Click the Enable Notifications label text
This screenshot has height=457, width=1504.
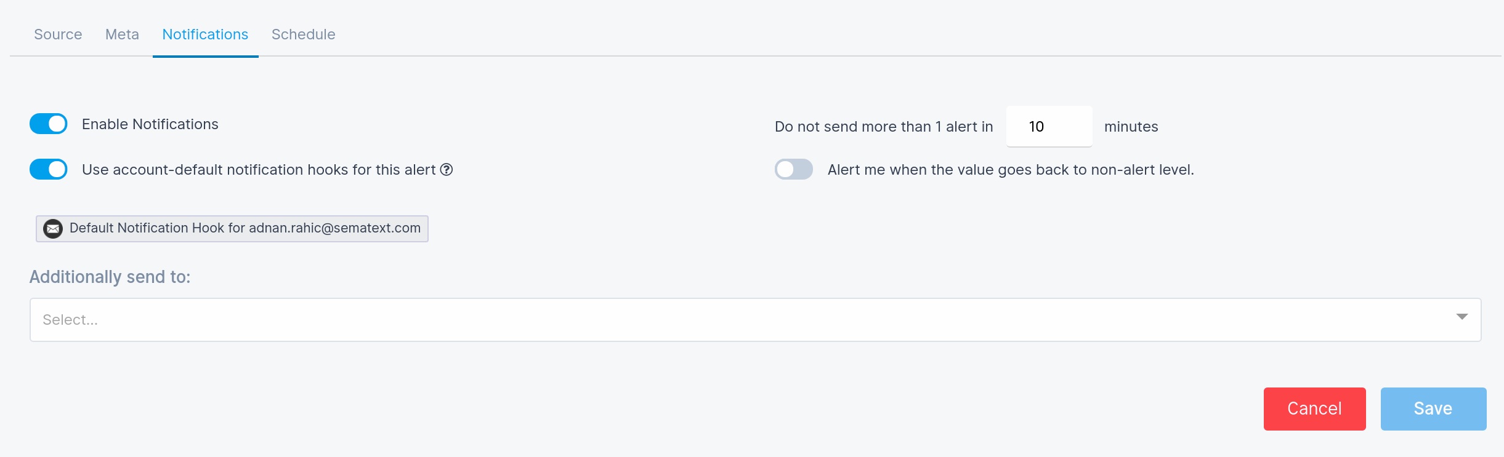150,124
